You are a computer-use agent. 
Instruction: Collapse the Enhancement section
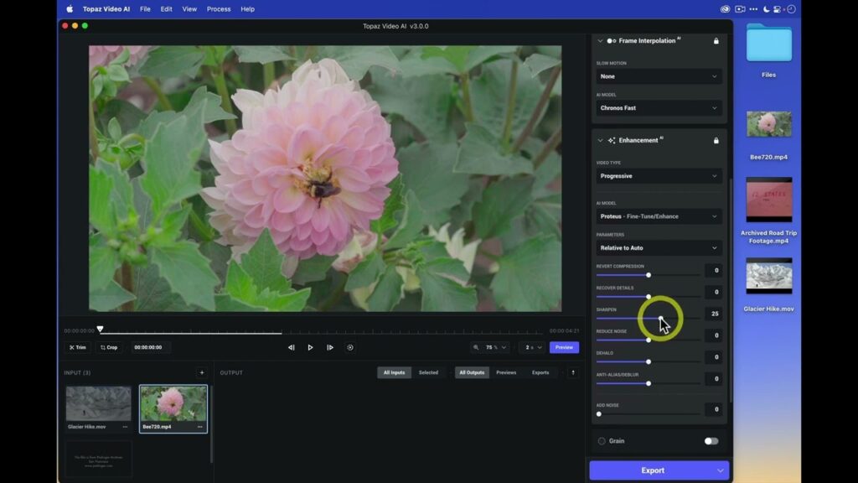coord(600,140)
